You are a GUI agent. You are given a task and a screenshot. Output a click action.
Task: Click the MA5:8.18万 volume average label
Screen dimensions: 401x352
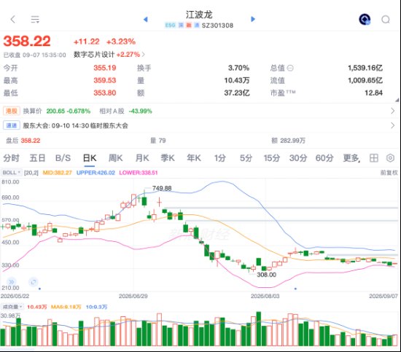(66, 307)
